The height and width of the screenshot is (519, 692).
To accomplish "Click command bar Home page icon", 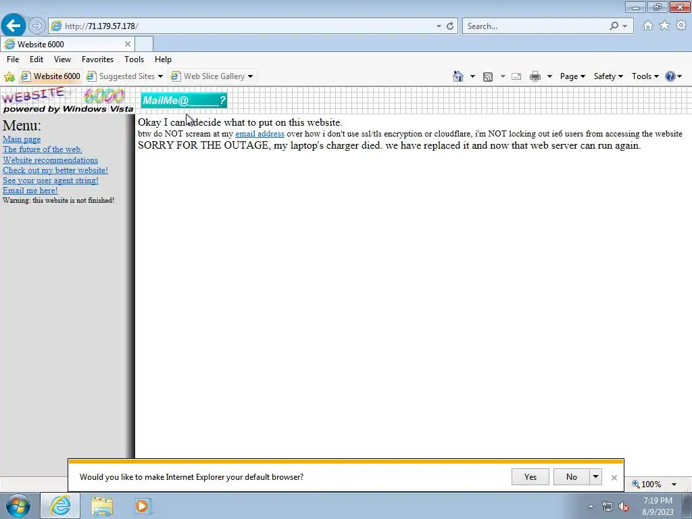I will [x=458, y=76].
